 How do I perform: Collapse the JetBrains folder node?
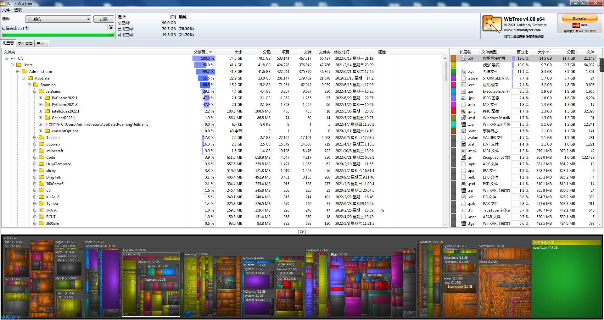tap(35, 91)
